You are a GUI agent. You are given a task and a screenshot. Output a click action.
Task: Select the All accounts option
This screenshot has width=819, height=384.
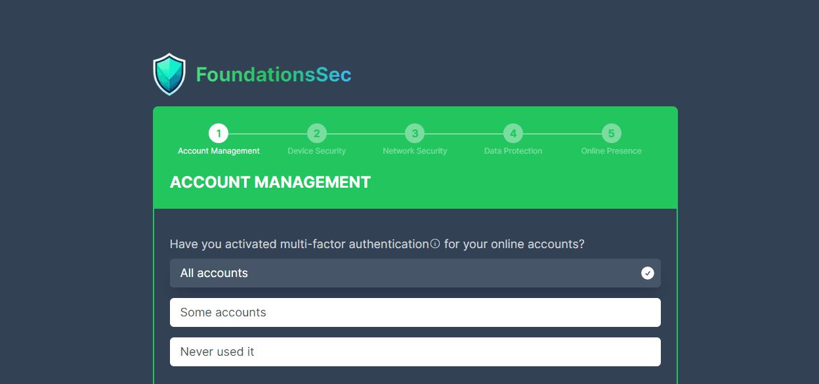click(x=415, y=273)
